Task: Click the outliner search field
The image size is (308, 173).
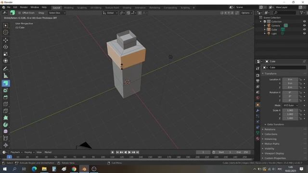Action: tap(284, 13)
